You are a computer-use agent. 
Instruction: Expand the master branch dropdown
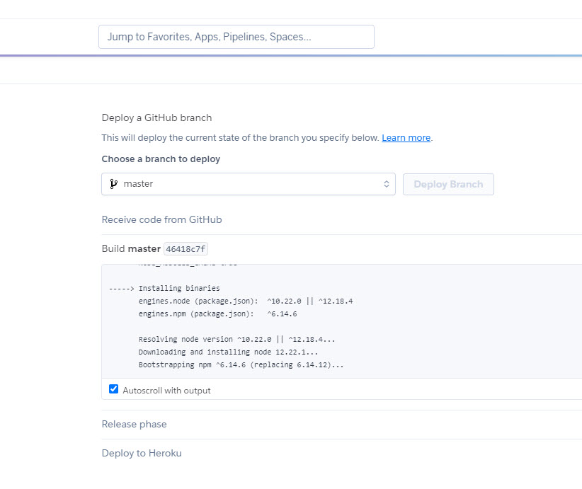click(x=248, y=184)
